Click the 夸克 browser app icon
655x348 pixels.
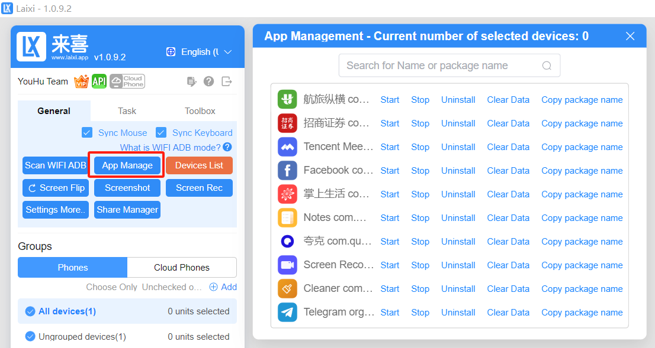click(287, 241)
